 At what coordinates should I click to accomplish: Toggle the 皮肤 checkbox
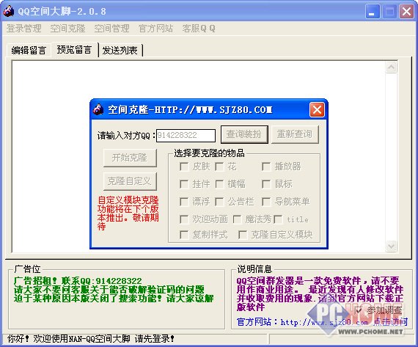click(184, 167)
